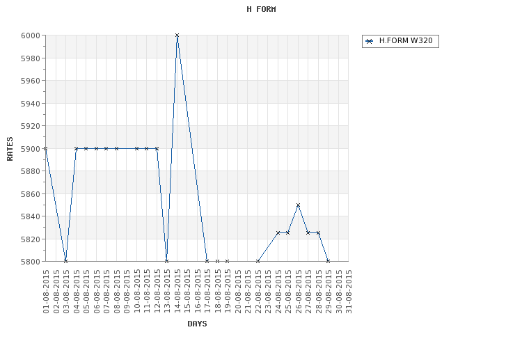Click the 5880 y-axis tick label
The height and width of the screenshot is (348, 522).
31,171
